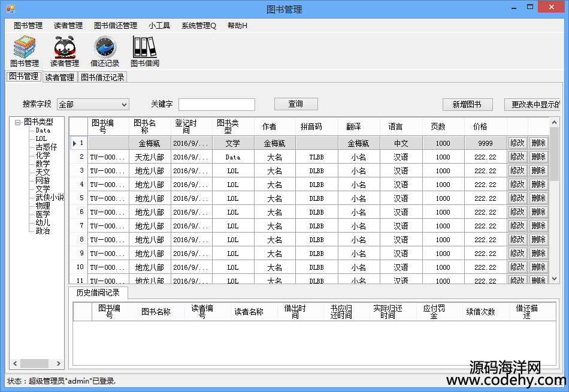Screen dimensions: 569x392
Task: Click row 1 current-row arrow indicator
Action: (x=75, y=143)
